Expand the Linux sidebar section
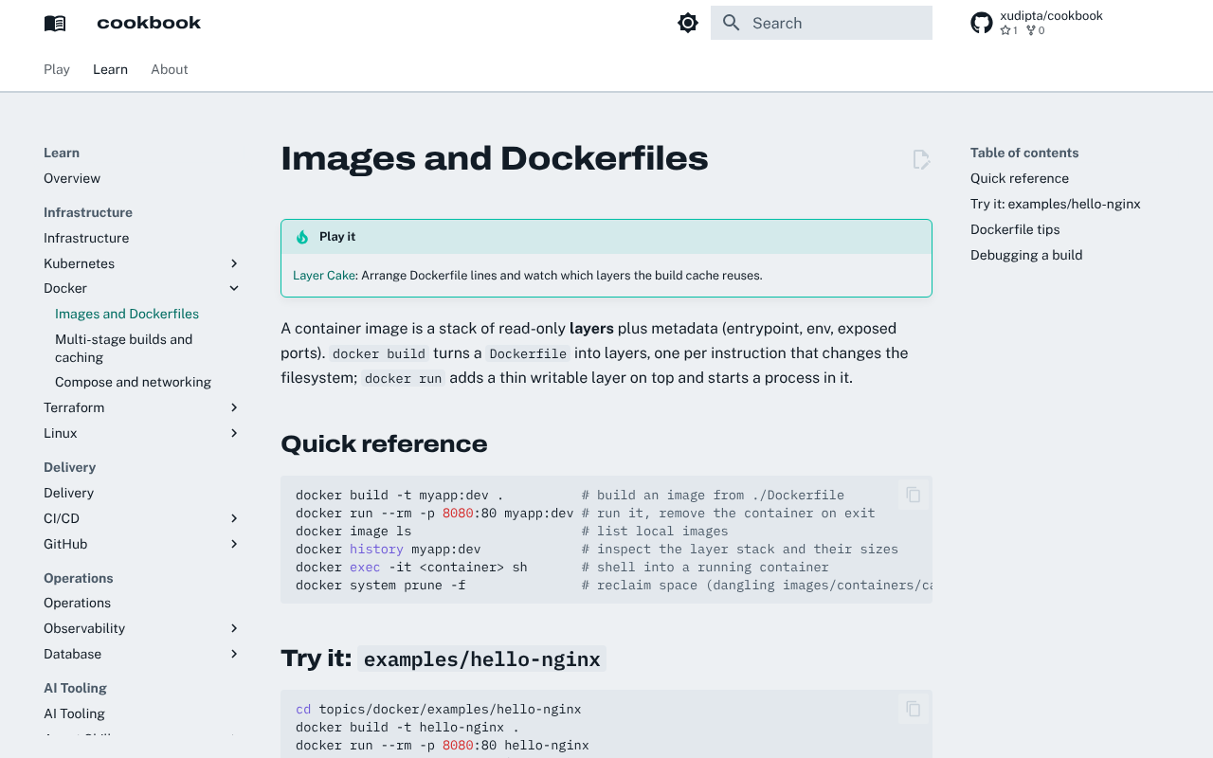This screenshot has width=1213, height=758. [x=234, y=433]
